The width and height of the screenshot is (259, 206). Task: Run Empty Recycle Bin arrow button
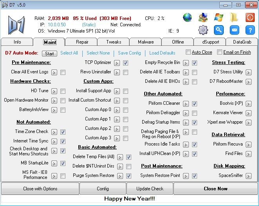pos(186,63)
